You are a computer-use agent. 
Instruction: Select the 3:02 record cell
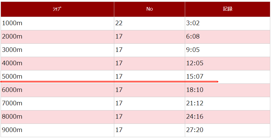[193, 23]
